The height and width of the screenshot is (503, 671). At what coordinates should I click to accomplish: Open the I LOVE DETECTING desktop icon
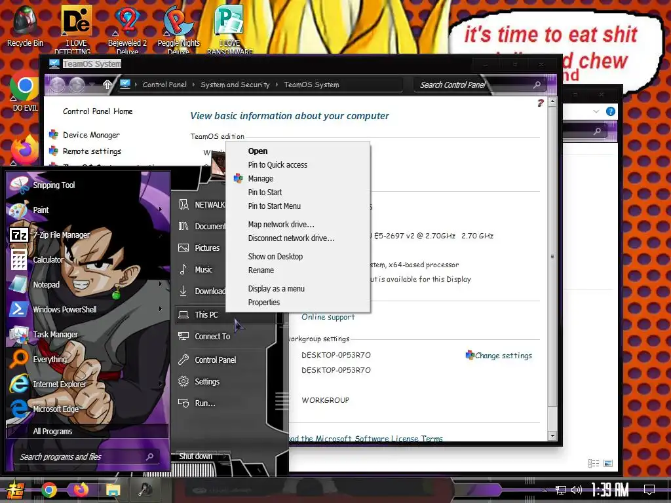(76, 29)
